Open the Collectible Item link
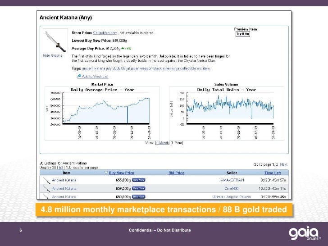 point(105,33)
